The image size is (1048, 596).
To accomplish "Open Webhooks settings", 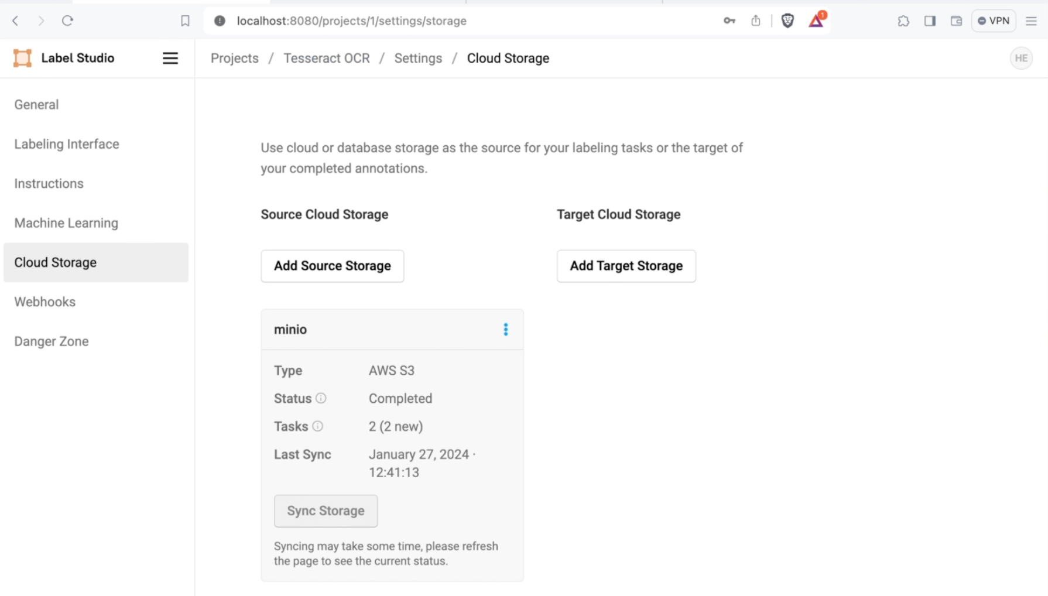I will tap(96, 302).
